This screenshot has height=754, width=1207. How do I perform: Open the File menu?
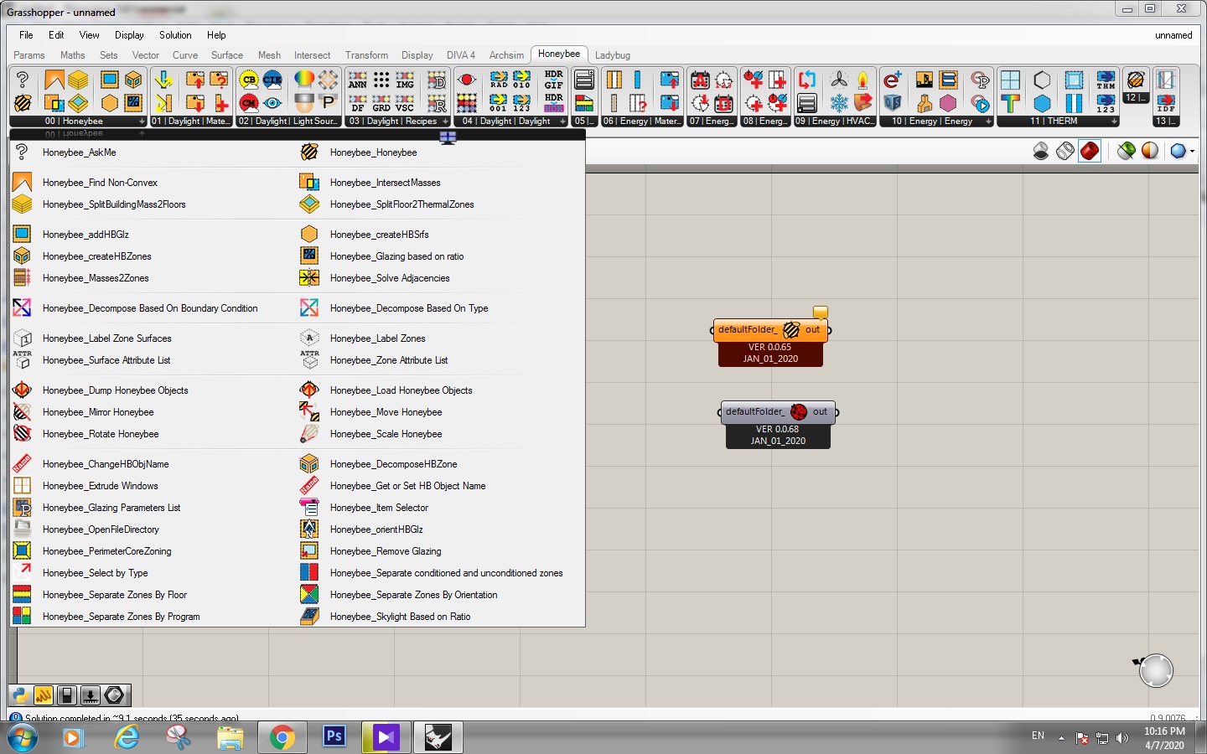(x=26, y=35)
